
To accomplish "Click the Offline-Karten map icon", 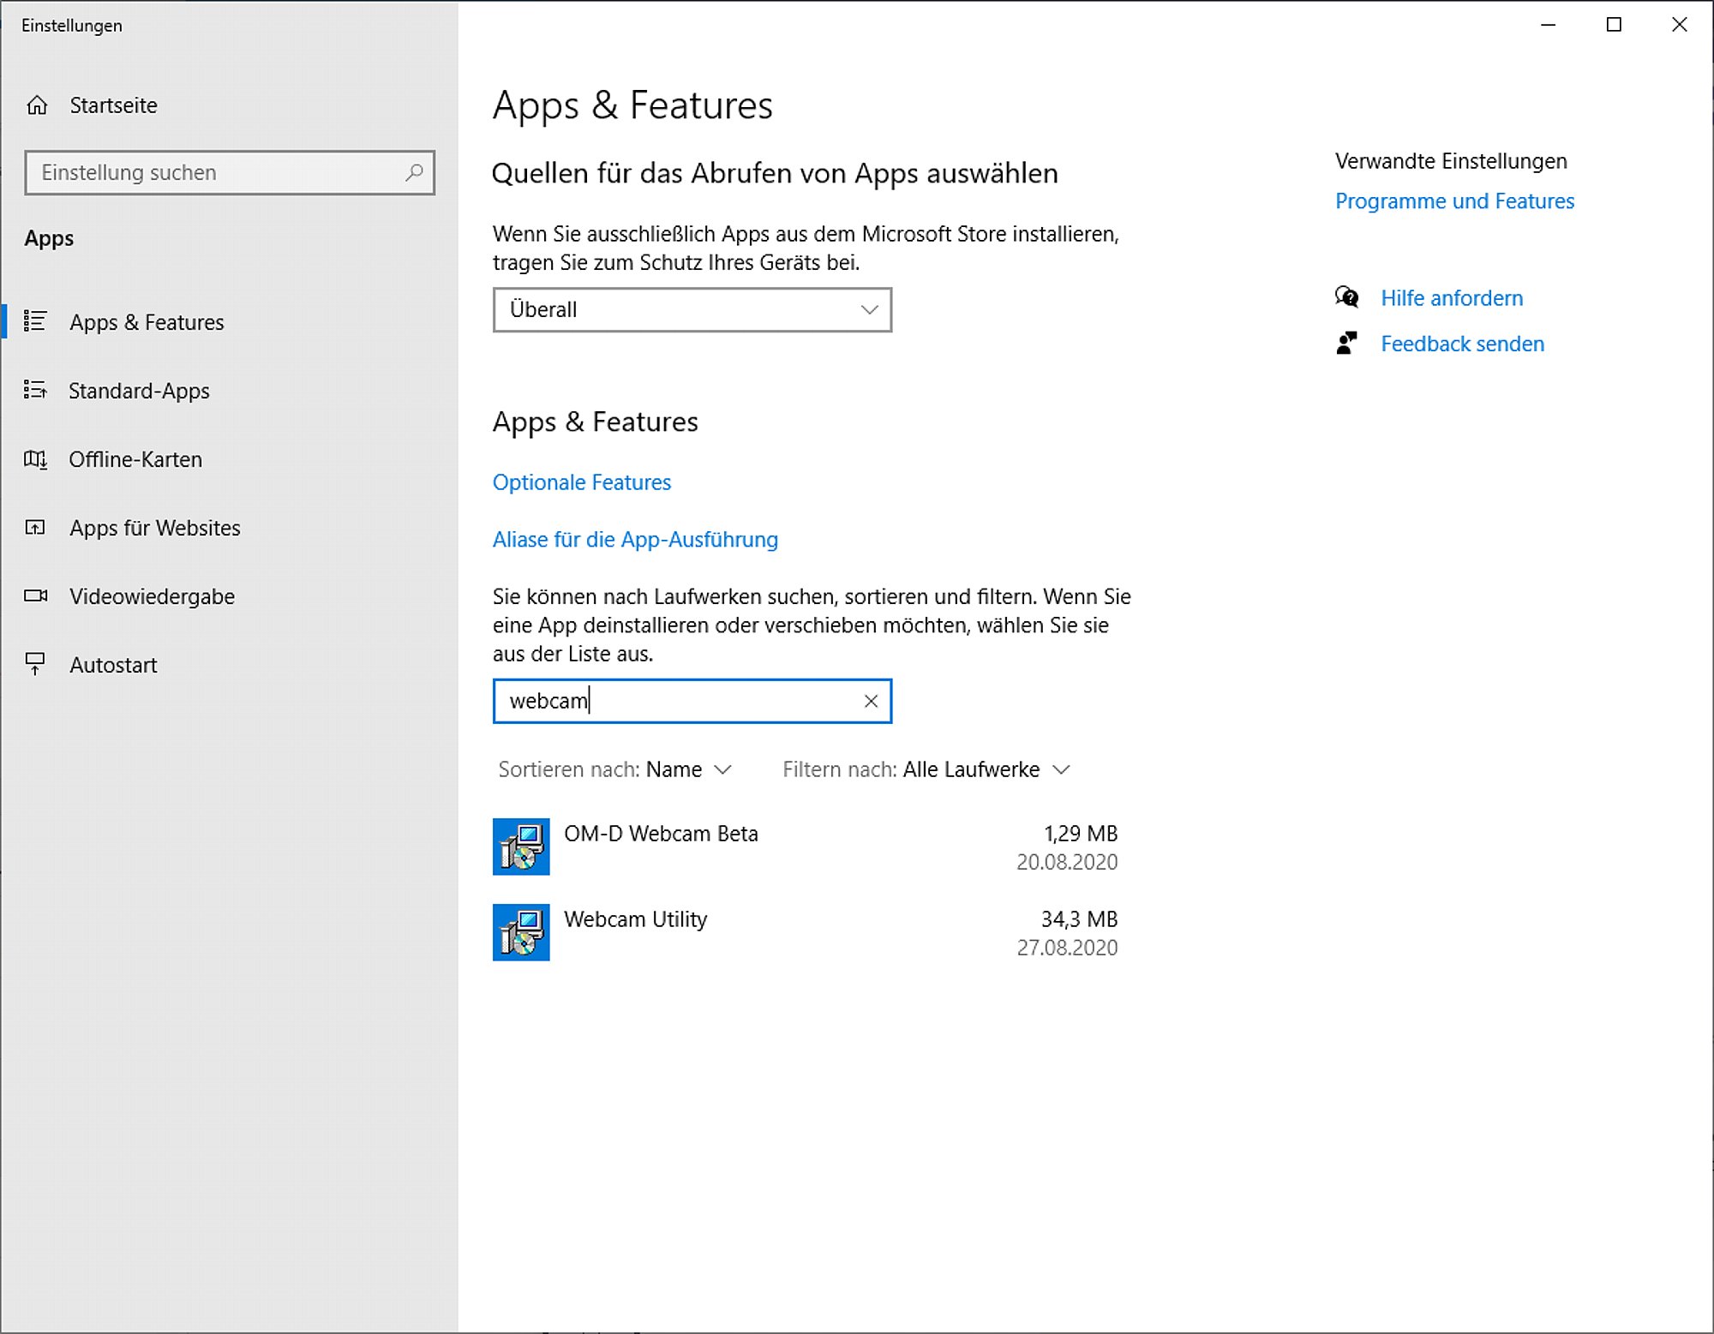I will (35, 459).
